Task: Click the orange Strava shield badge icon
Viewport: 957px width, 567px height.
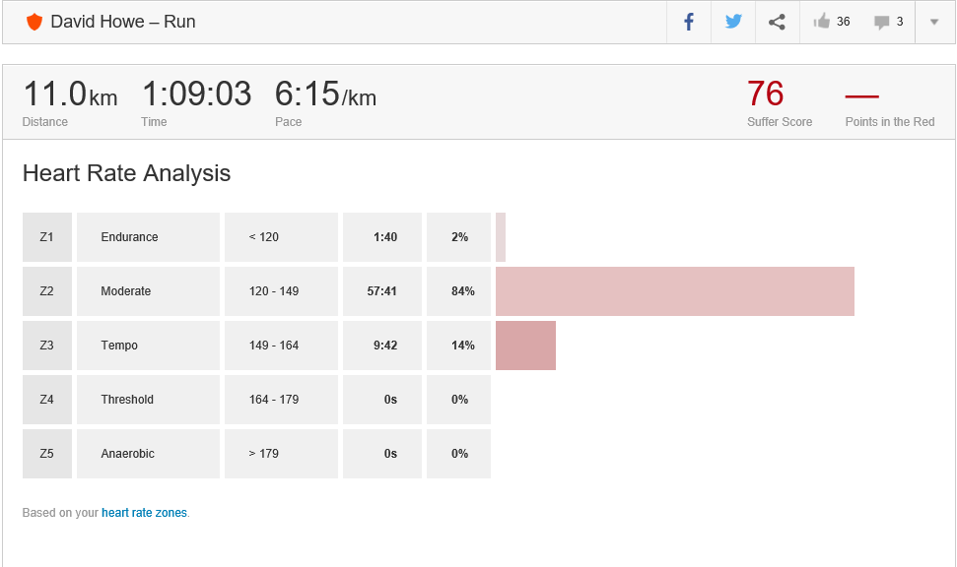Action: 34,22
